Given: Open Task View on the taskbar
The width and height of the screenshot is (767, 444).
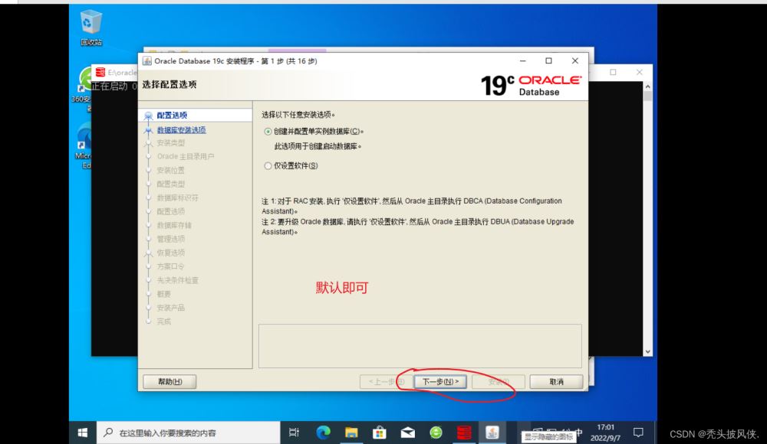Looking at the screenshot, I should pyautogui.click(x=294, y=433).
